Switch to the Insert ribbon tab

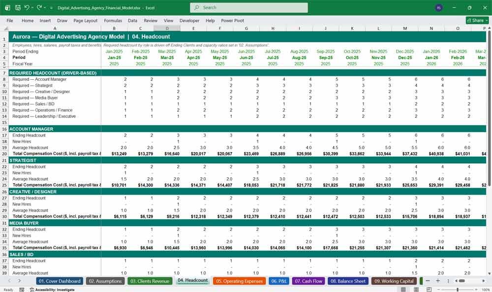coord(45,20)
